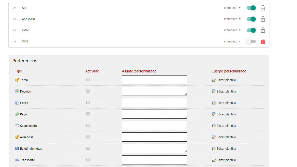Open the inmediato dropdown for App
The height and width of the screenshot is (167, 297).
click(x=232, y=8)
